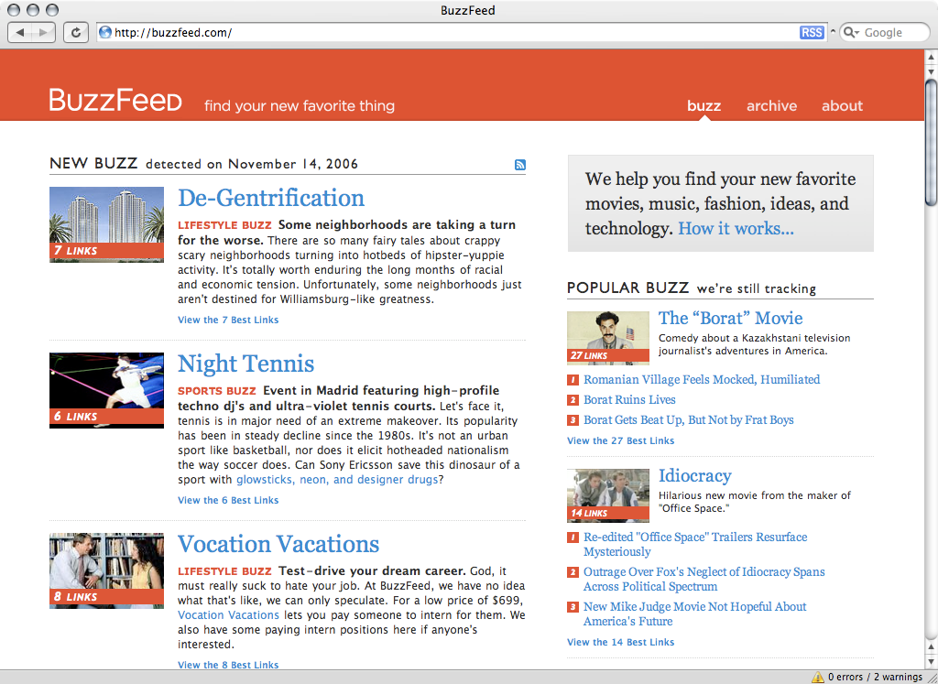
Task: Click the Borat thumbnail with 27 links
Action: 608,338
